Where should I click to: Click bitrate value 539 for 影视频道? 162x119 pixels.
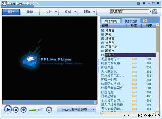[x=149, y=67]
